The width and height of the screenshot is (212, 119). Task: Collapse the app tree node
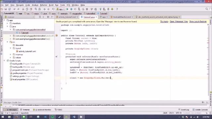[x=4, y=20]
